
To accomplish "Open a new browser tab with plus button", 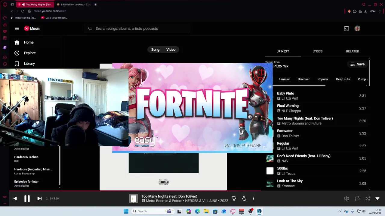I will (95, 4).
